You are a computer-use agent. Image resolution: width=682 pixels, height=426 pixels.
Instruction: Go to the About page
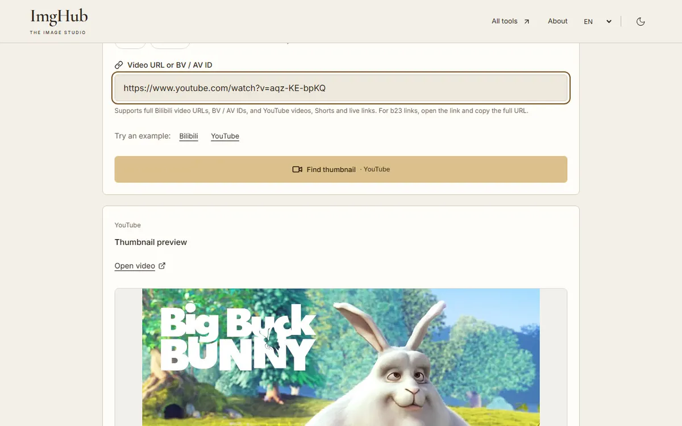[x=558, y=21]
